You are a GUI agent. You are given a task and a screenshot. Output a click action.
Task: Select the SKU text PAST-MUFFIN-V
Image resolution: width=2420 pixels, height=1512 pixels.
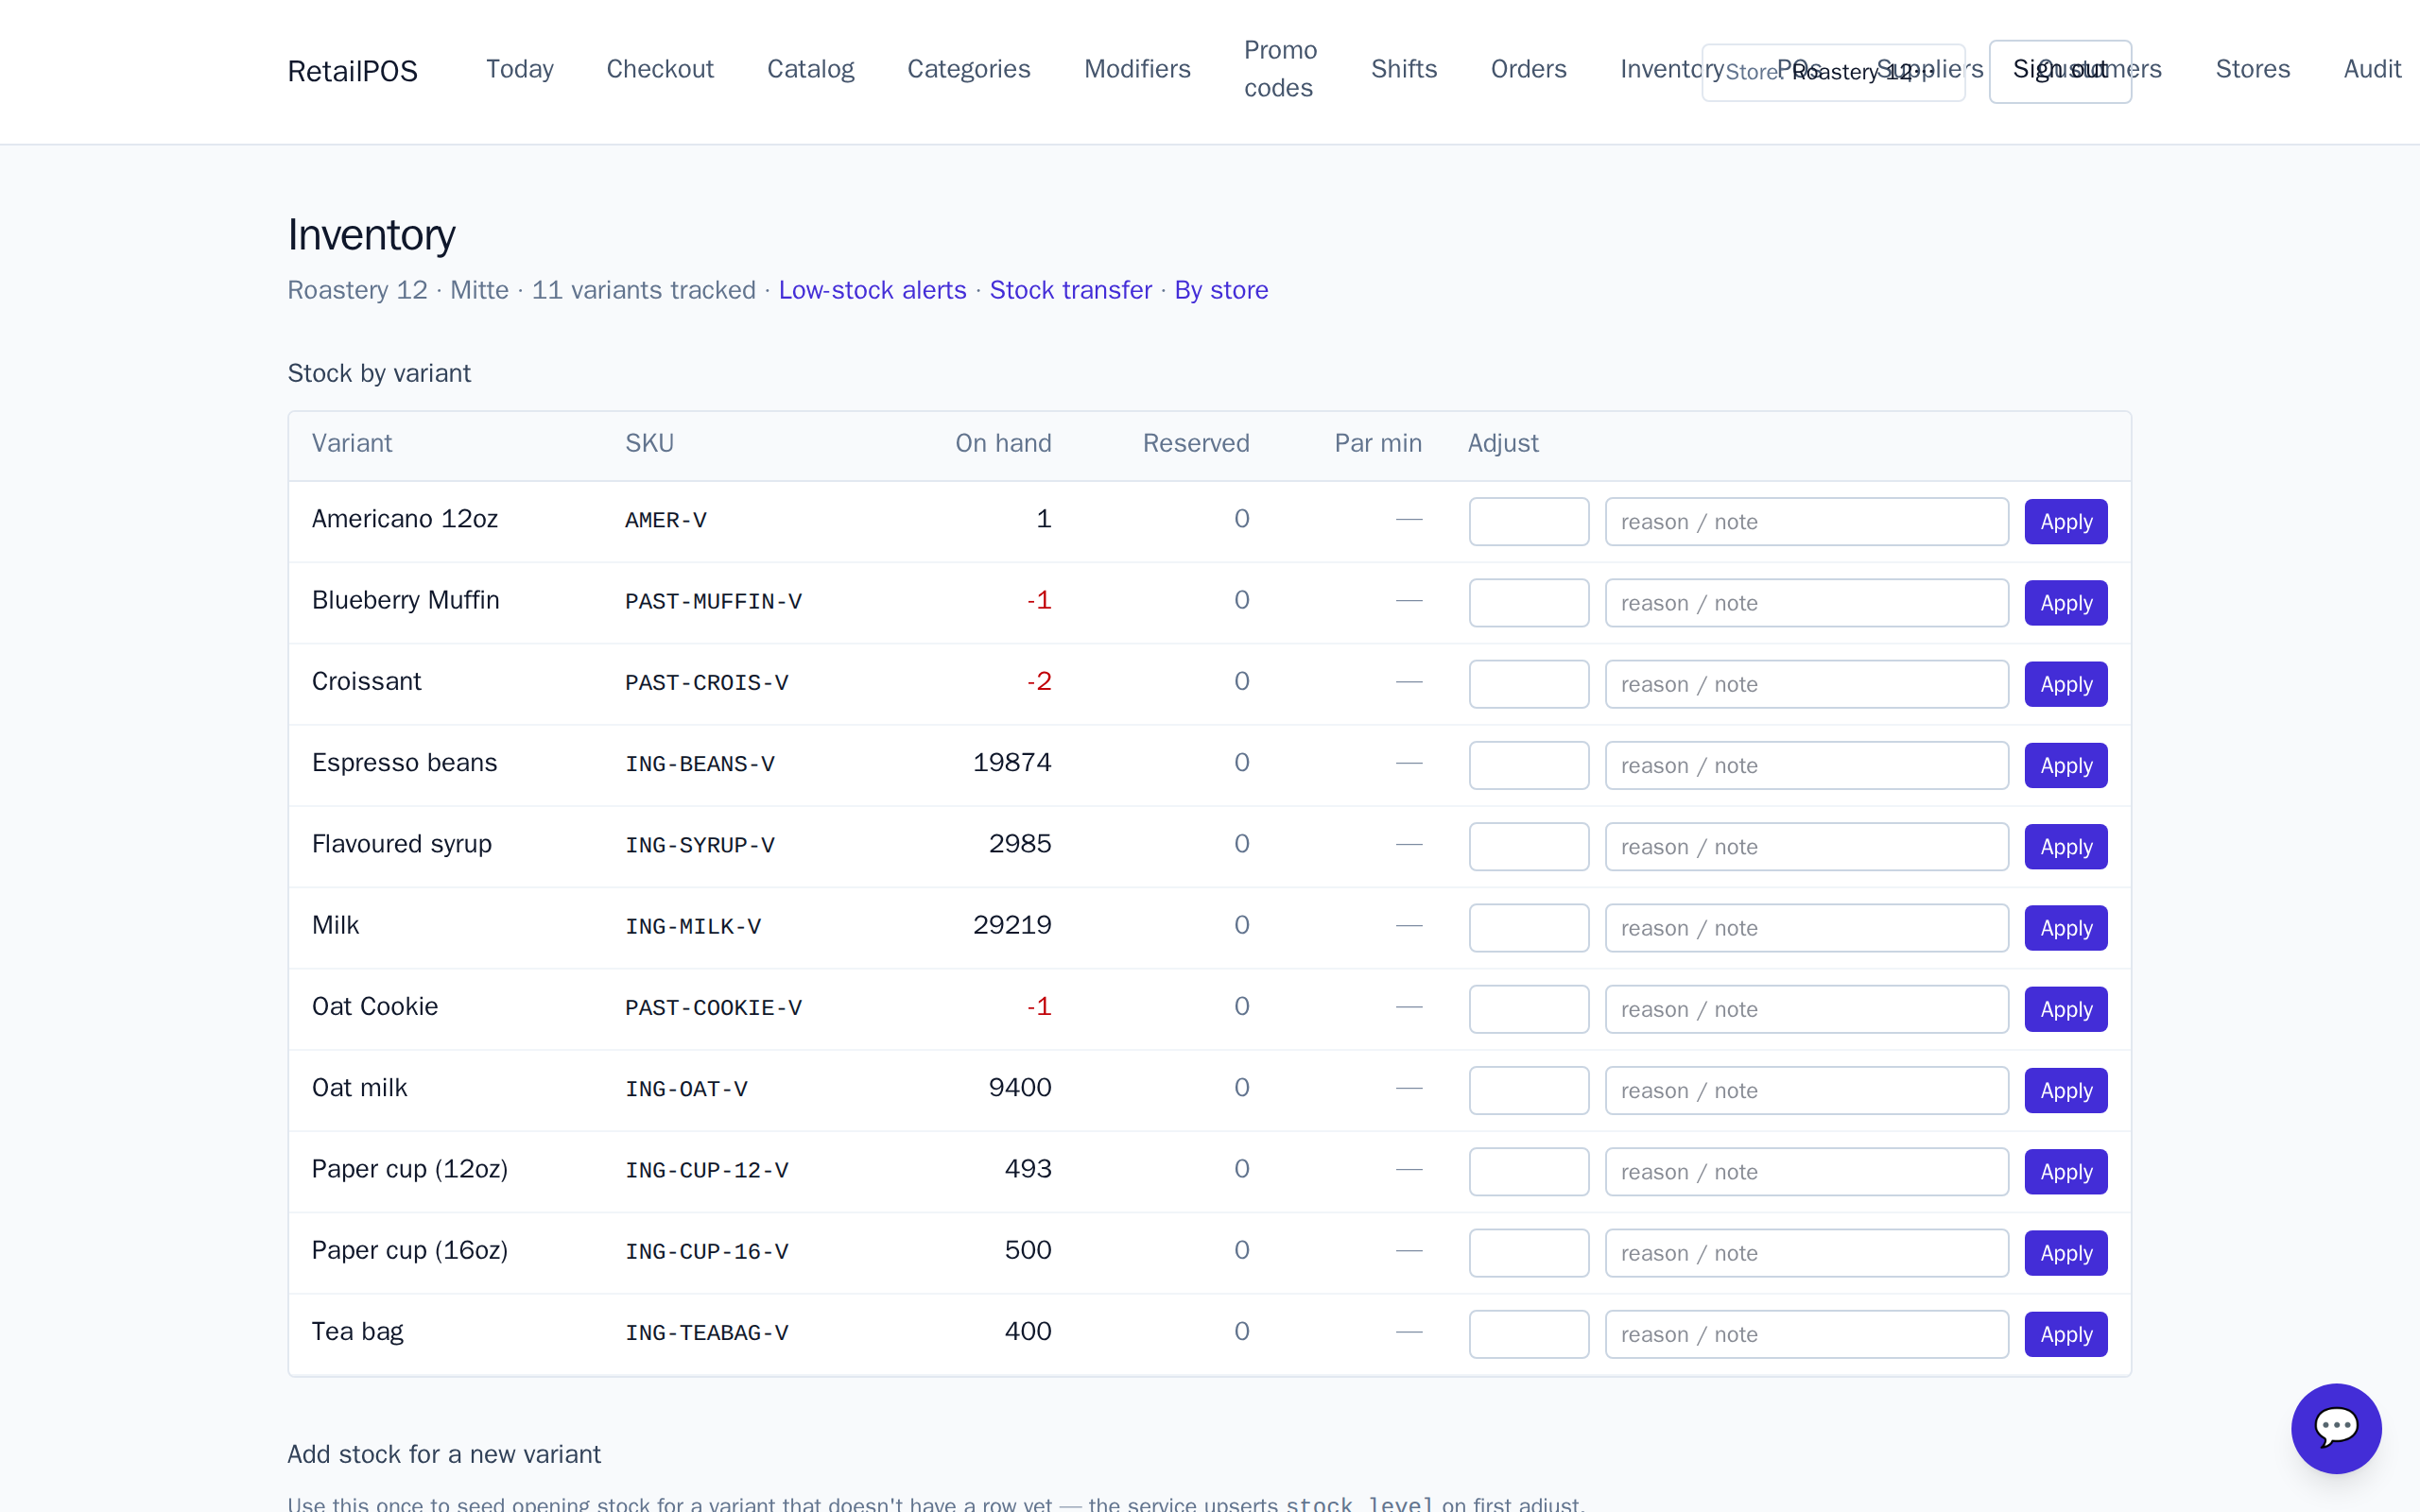tap(713, 601)
